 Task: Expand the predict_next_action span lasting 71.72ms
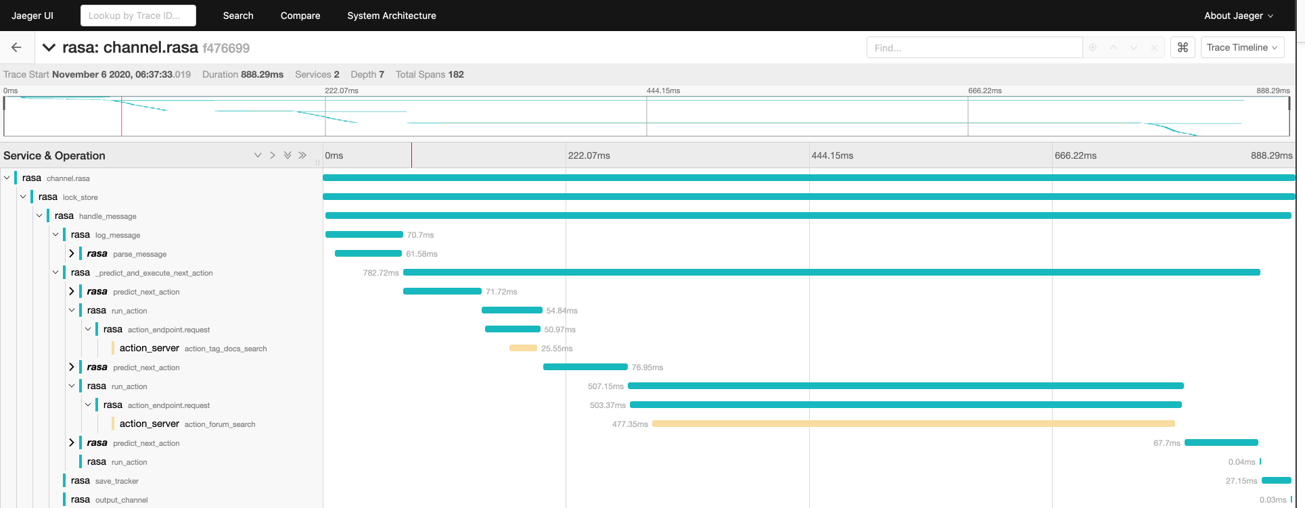pos(72,291)
